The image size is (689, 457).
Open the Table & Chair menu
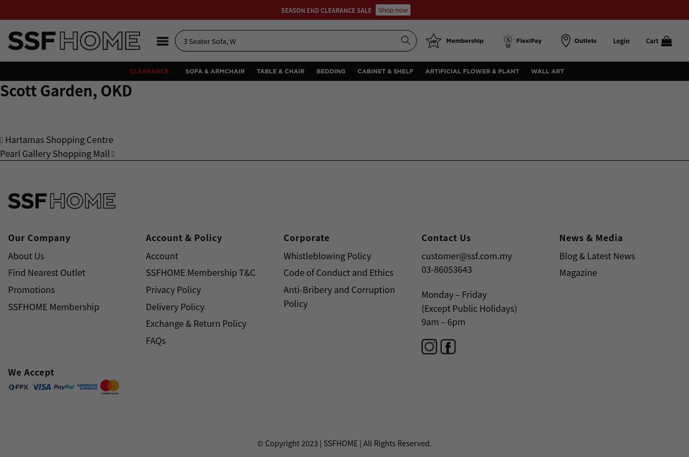pyautogui.click(x=280, y=71)
